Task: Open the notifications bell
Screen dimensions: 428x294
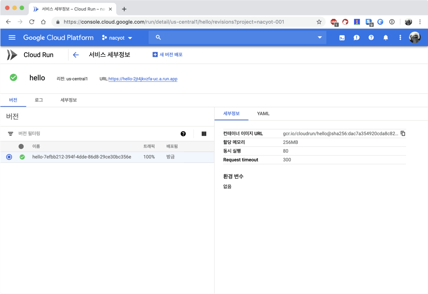Action: tap(385, 38)
